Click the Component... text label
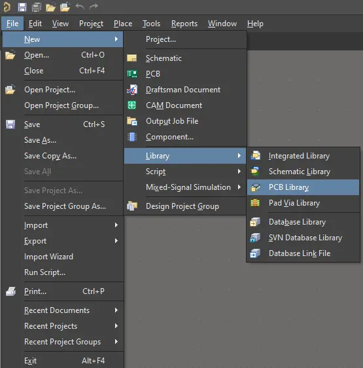This screenshot has height=368, width=363. coord(169,137)
